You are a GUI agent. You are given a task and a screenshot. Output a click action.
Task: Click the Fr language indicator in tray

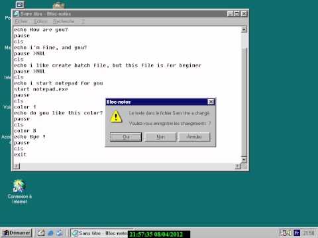tap(297, 233)
